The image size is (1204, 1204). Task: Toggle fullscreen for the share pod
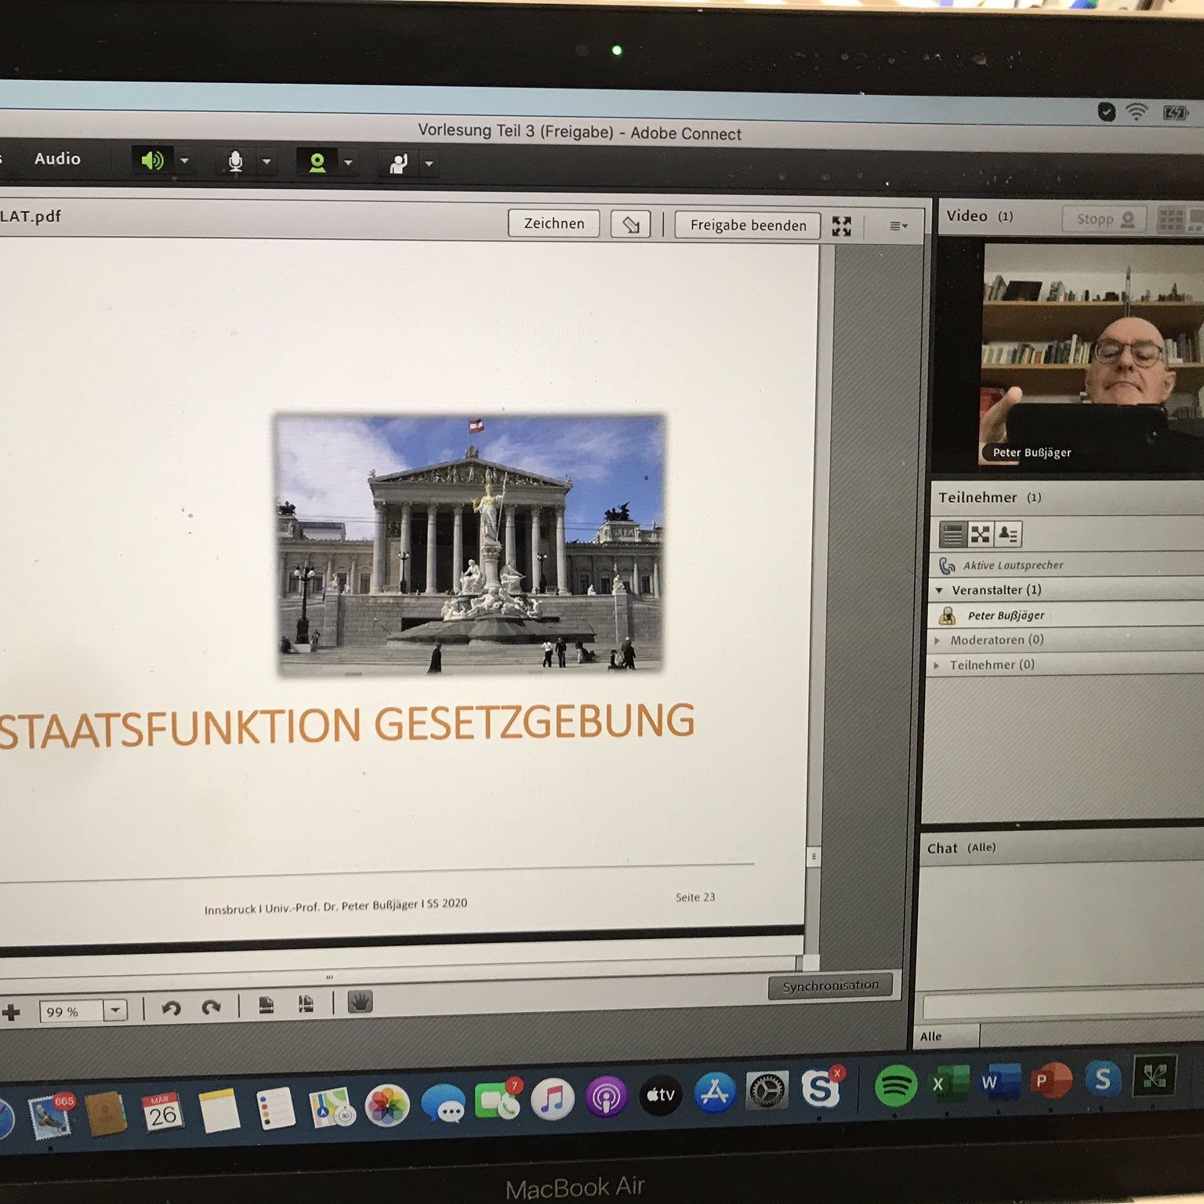(x=841, y=227)
